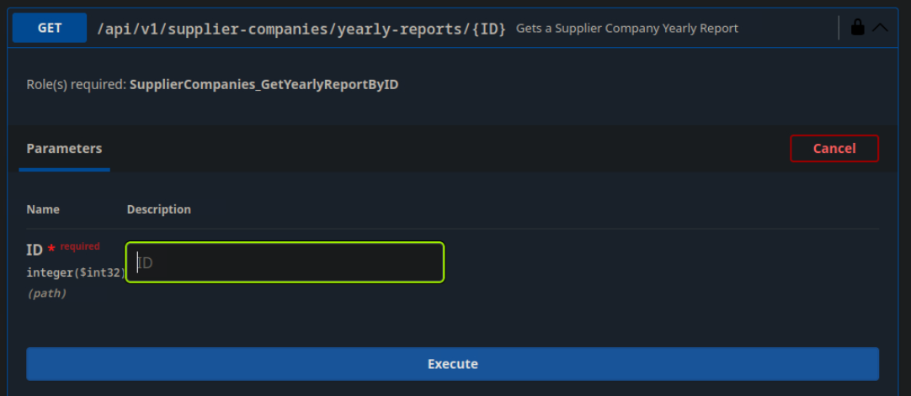Click the red 'required' superscript text
Screen dimensions: 911x396
(80, 246)
